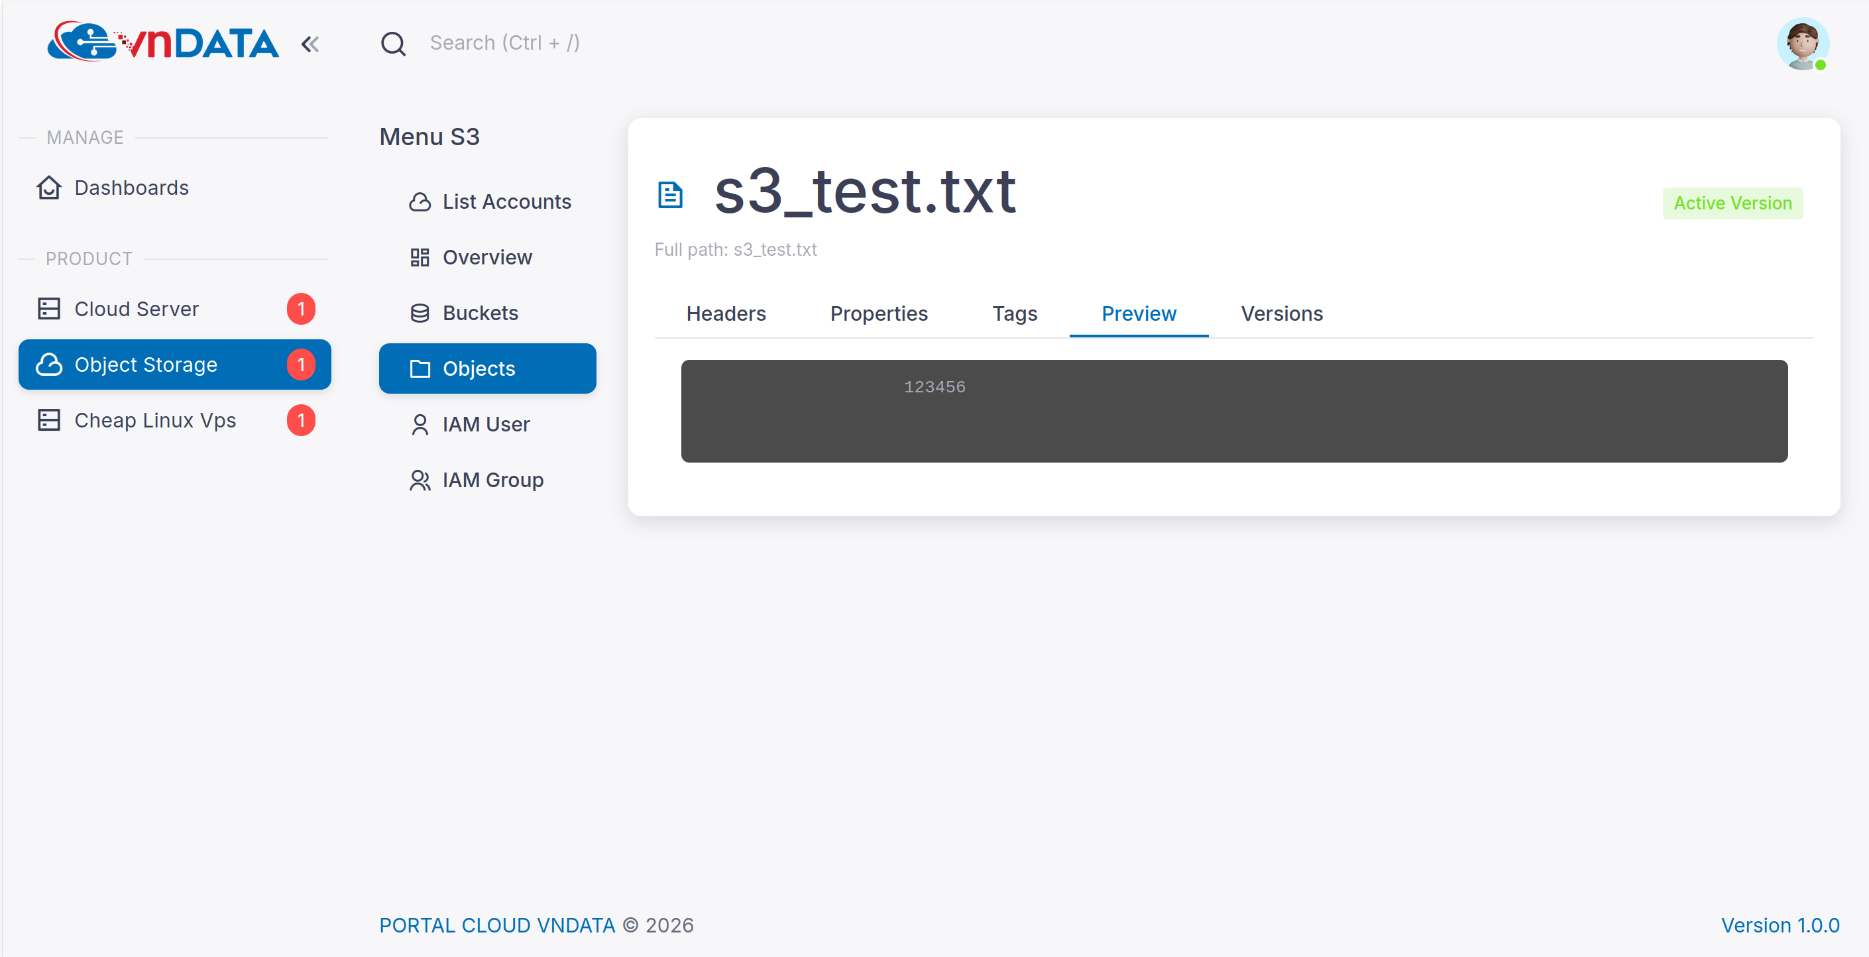
Task: Click the Active Version badge
Action: [1732, 203]
